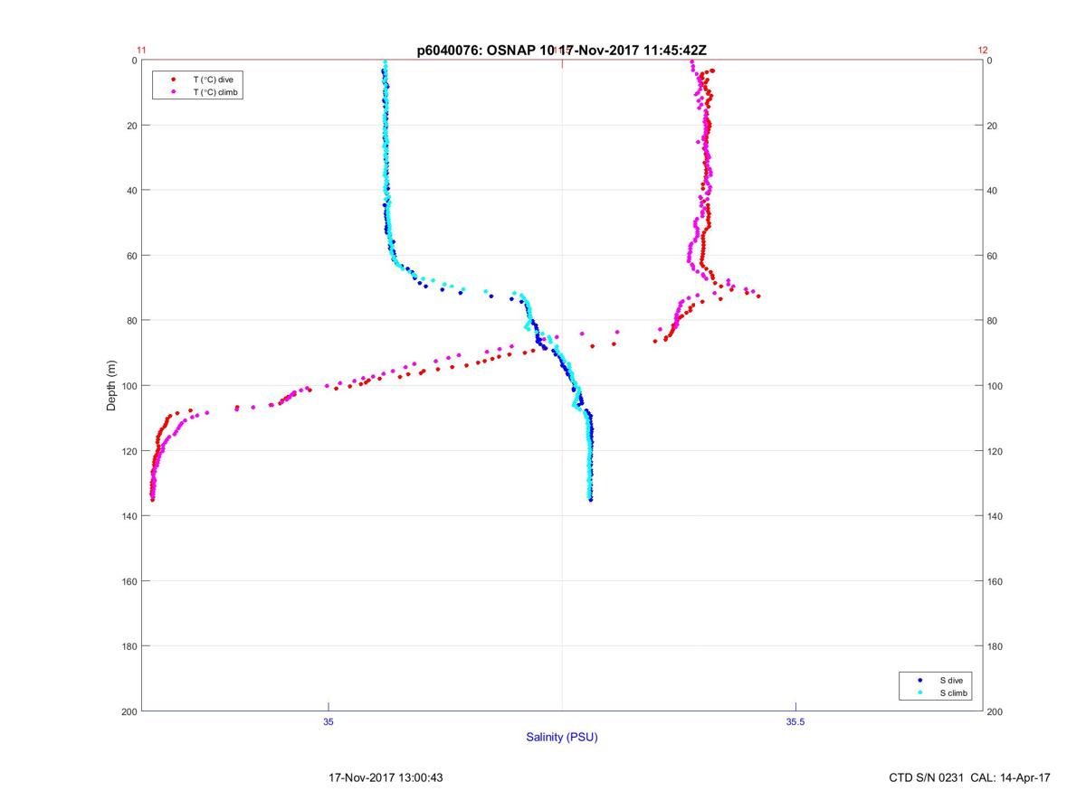Click left depth axis tick label 180

pyautogui.click(x=129, y=646)
